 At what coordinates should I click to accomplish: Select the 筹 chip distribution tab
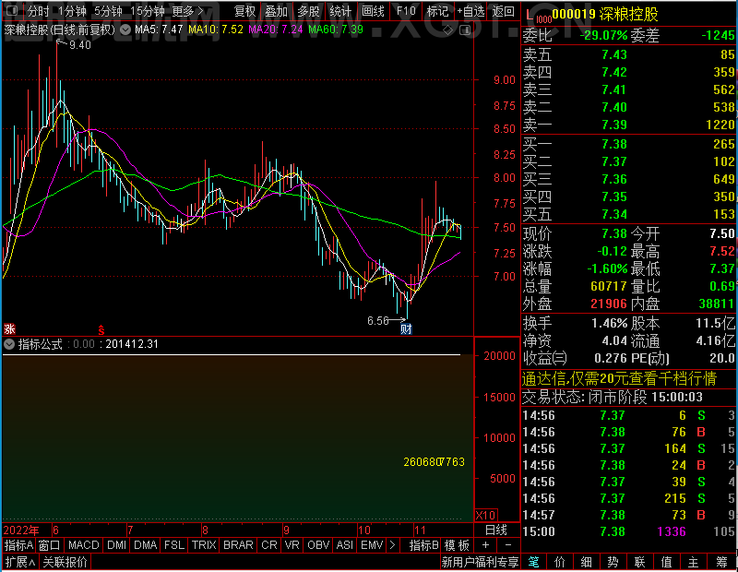point(722,562)
